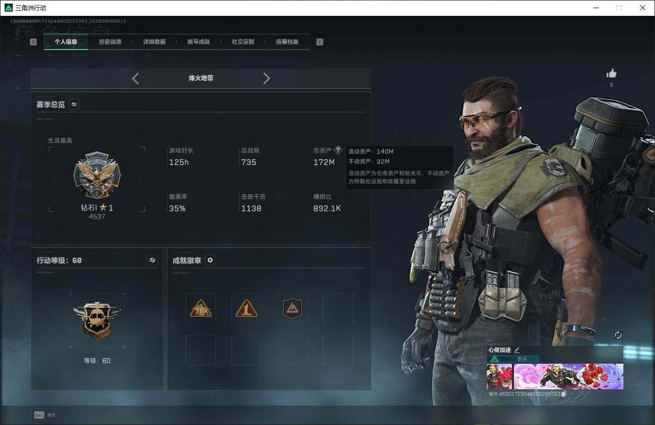
Task: Close the 三角洲行动 window
Action: pos(643,8)
